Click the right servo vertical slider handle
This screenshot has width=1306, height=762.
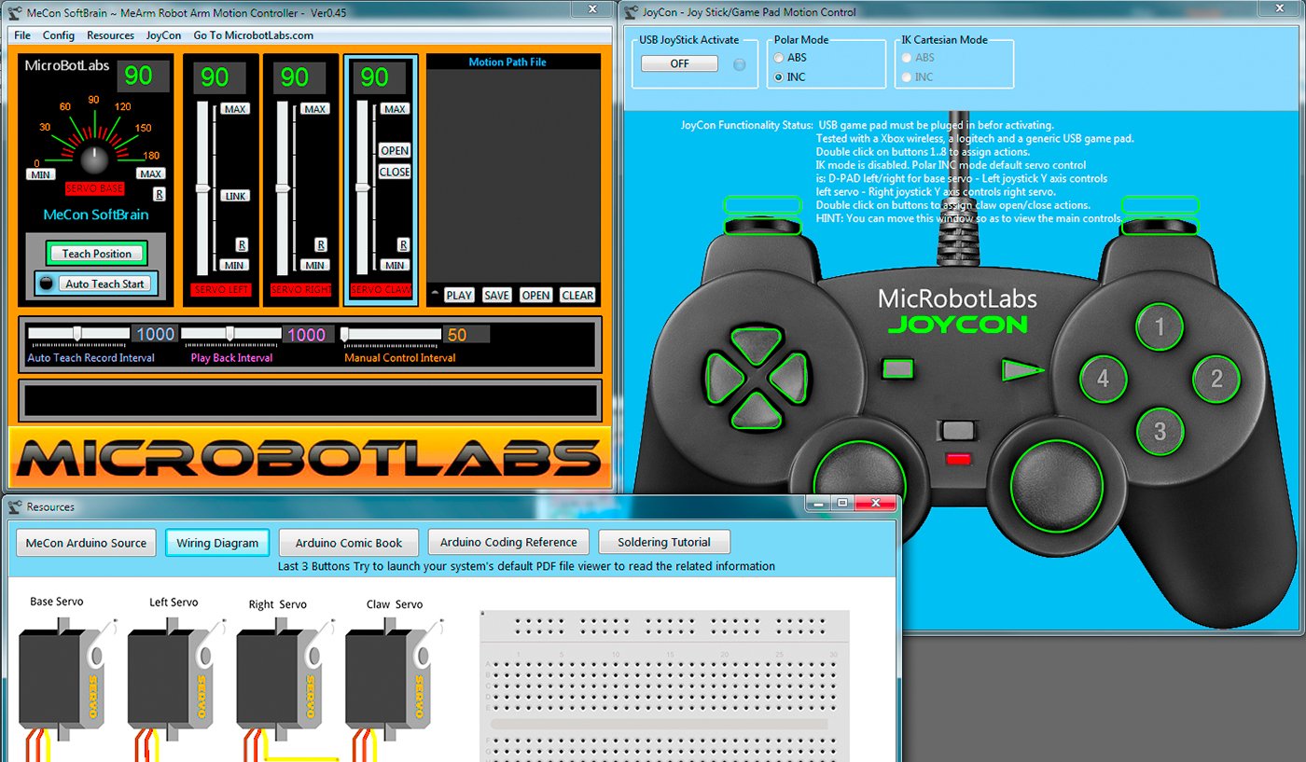click(282, 188)
